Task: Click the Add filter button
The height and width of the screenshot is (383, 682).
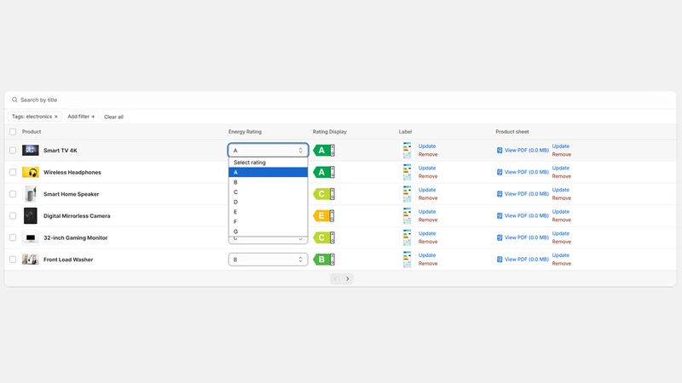Action: coord(81,117)
